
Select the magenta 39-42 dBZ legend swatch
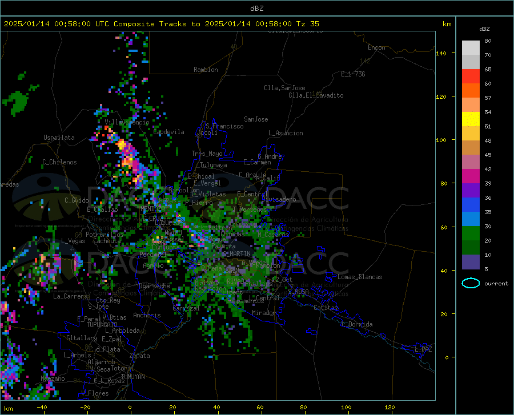[471, 176]
